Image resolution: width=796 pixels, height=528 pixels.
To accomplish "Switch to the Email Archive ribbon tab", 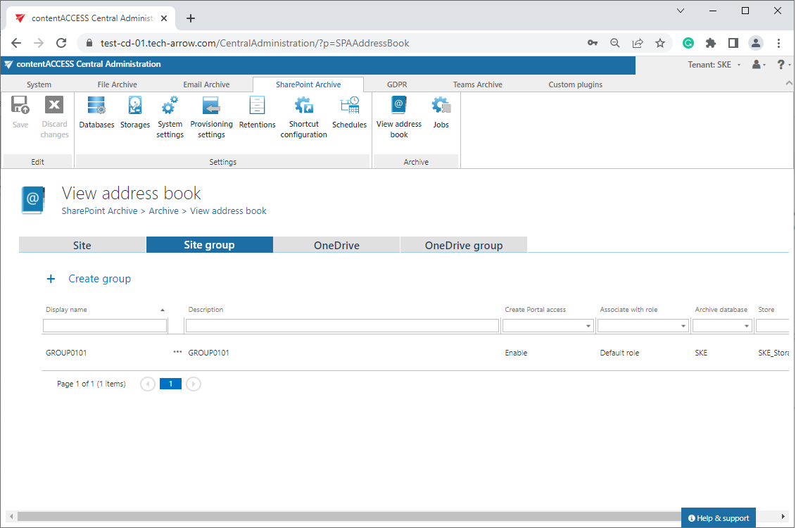I will pyautogui.click(x=206, y=84).
